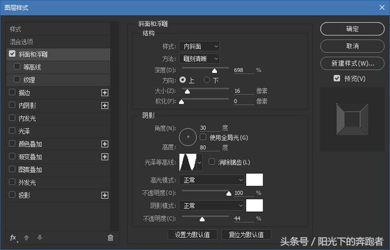Click the 高度 value field 80
Image resolution: width=390 pixels, height=250 pixels.
coord(210,147)
